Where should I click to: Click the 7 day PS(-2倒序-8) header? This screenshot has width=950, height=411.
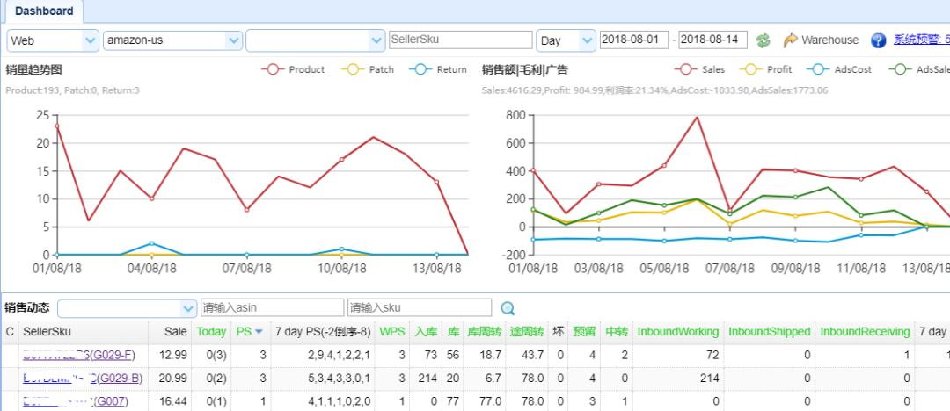tap(322, 332)
